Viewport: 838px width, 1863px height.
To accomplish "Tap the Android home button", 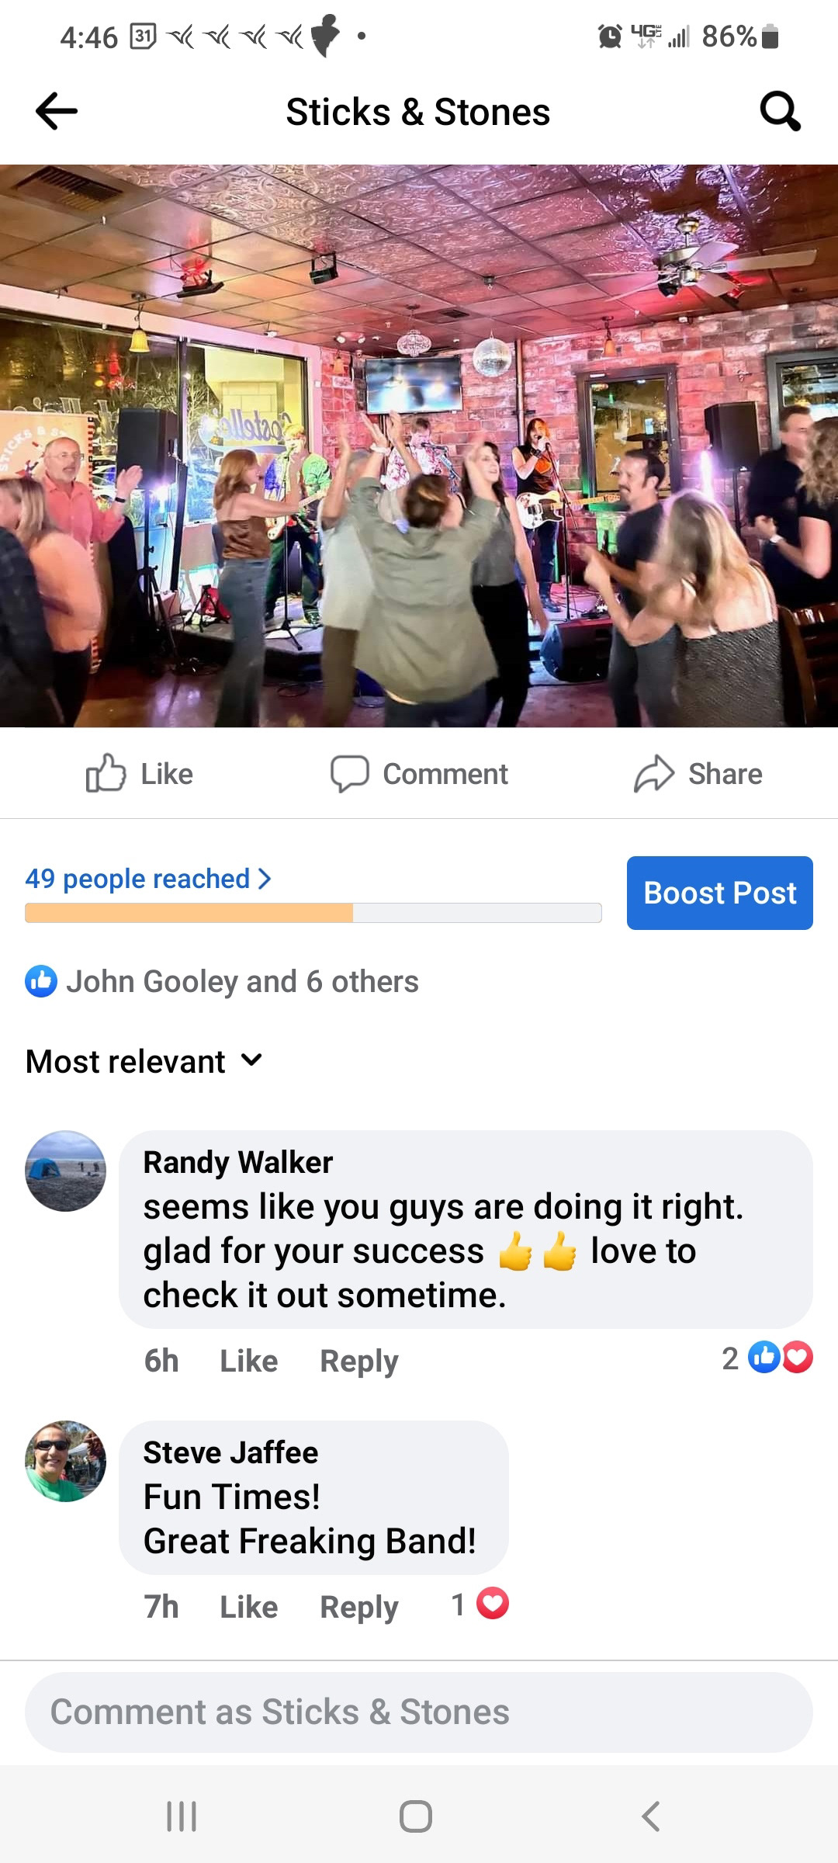I will (x=416, y=1816).
